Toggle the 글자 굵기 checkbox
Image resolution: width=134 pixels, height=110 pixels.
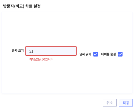[96, 54]
